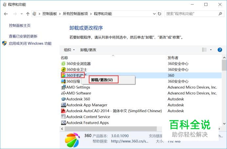
Task: Go back with the Back arrow
Action: pos(6,14)
